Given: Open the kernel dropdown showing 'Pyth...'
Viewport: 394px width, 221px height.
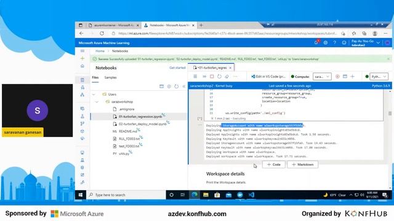Looking at the screenshot, I should tap(379, 76).
